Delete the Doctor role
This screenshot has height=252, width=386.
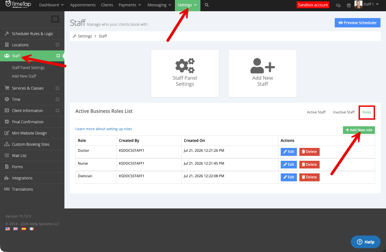tap(309, 152)
